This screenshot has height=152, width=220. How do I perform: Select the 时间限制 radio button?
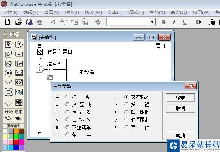click(x=126, y=120)
